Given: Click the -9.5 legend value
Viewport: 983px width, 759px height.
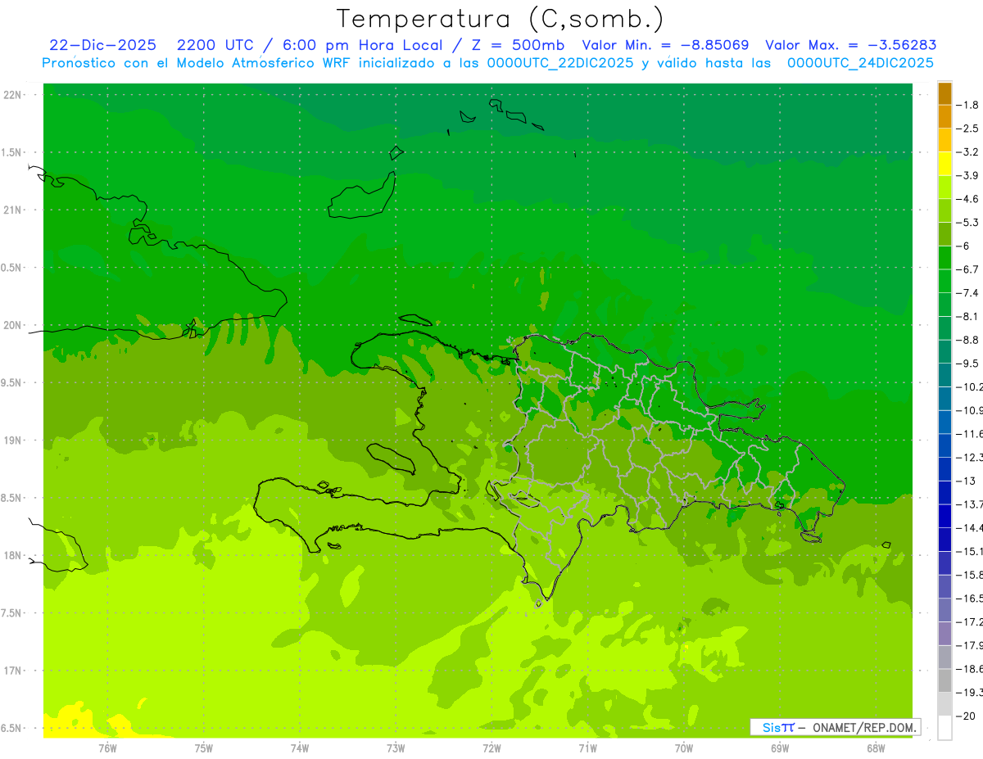Looking at the screenshot, I should [x=968, y=364].
